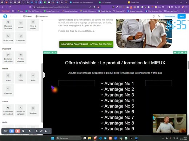Viewport: 189px width, 141px height.
Task: Switch to the Google Keep browser tab
Action: pyautogui.click(x=134, y=2)
